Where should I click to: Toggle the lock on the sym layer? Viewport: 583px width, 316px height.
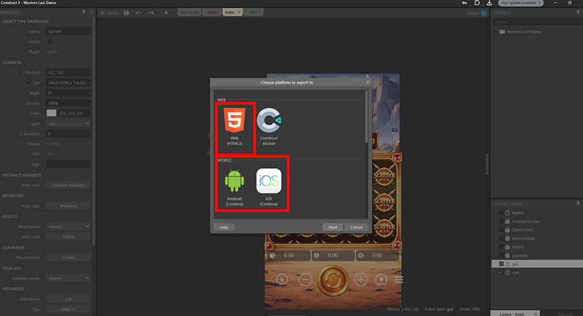click(507, 272)
